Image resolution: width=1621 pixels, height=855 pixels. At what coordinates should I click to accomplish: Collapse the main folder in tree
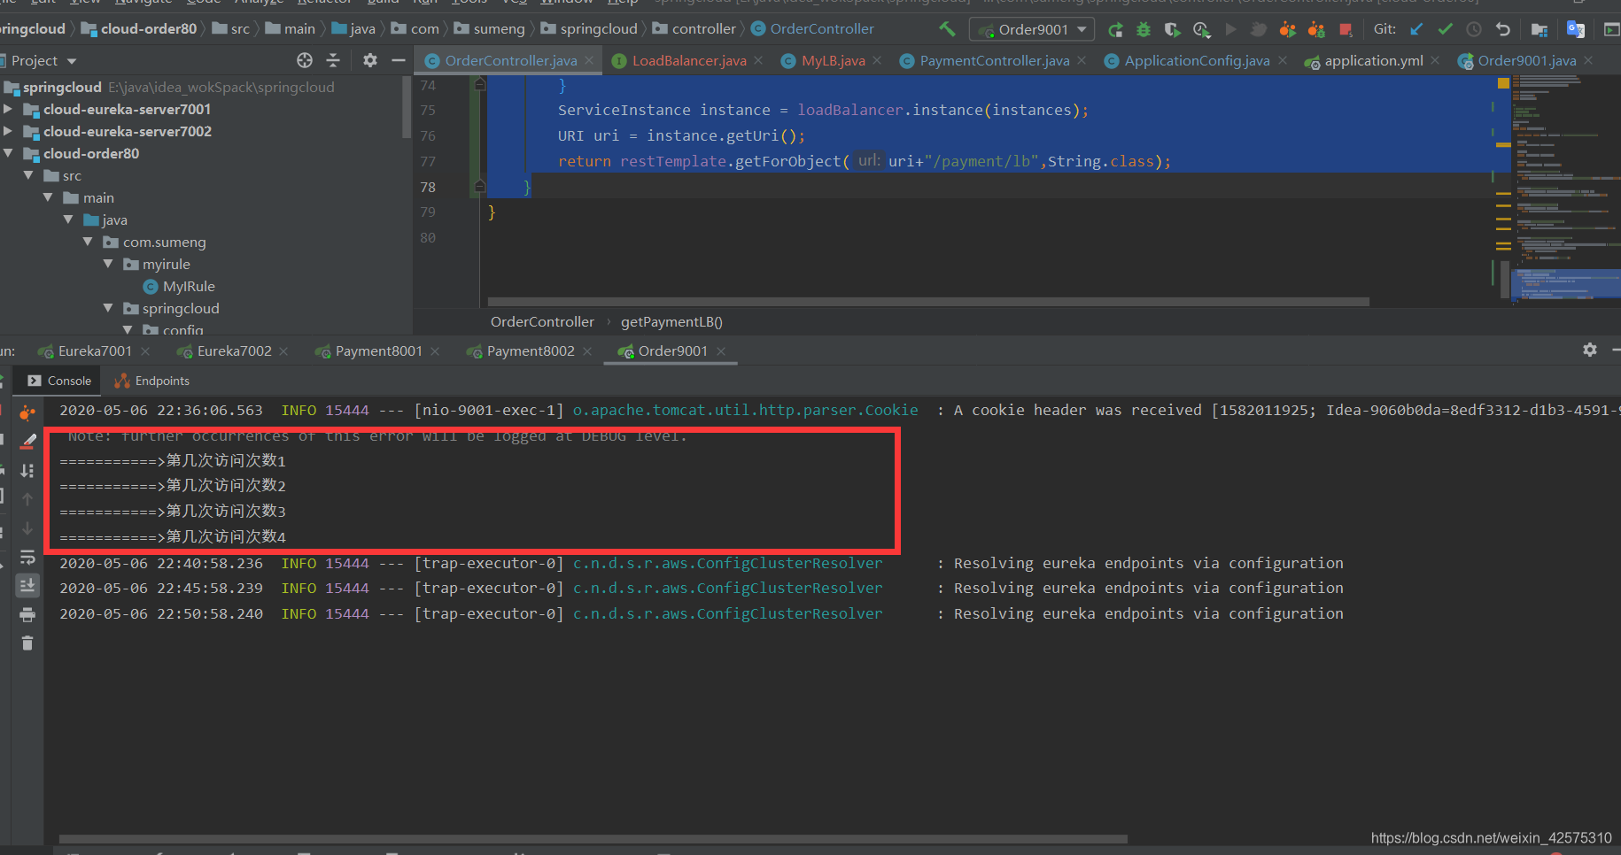(x=48, y=197)
